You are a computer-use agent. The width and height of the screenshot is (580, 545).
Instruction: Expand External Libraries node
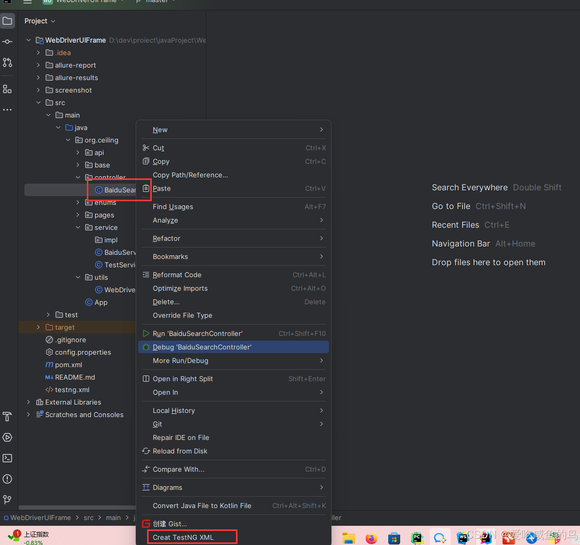click(29, 402)
